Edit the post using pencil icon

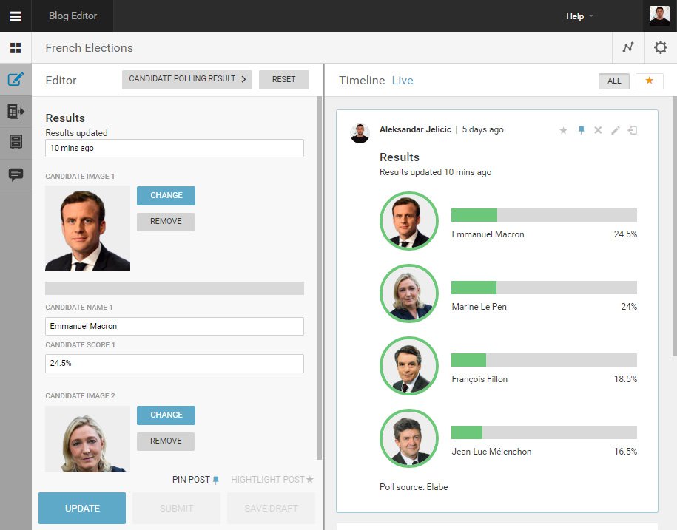tap(616, 130)
